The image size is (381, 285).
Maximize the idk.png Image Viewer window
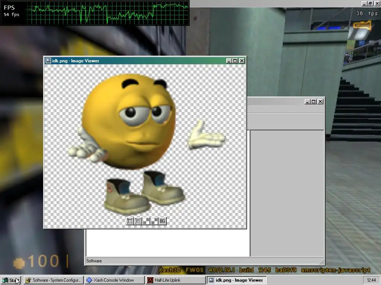click(x=235, y=61)
